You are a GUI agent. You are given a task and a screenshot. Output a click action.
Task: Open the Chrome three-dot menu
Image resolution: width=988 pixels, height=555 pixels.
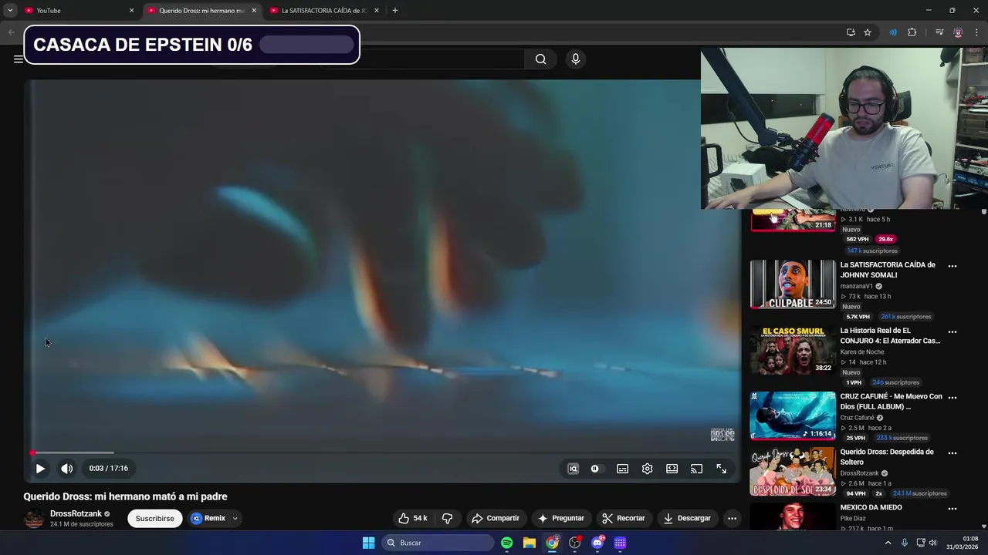click(x=976, y=32)
